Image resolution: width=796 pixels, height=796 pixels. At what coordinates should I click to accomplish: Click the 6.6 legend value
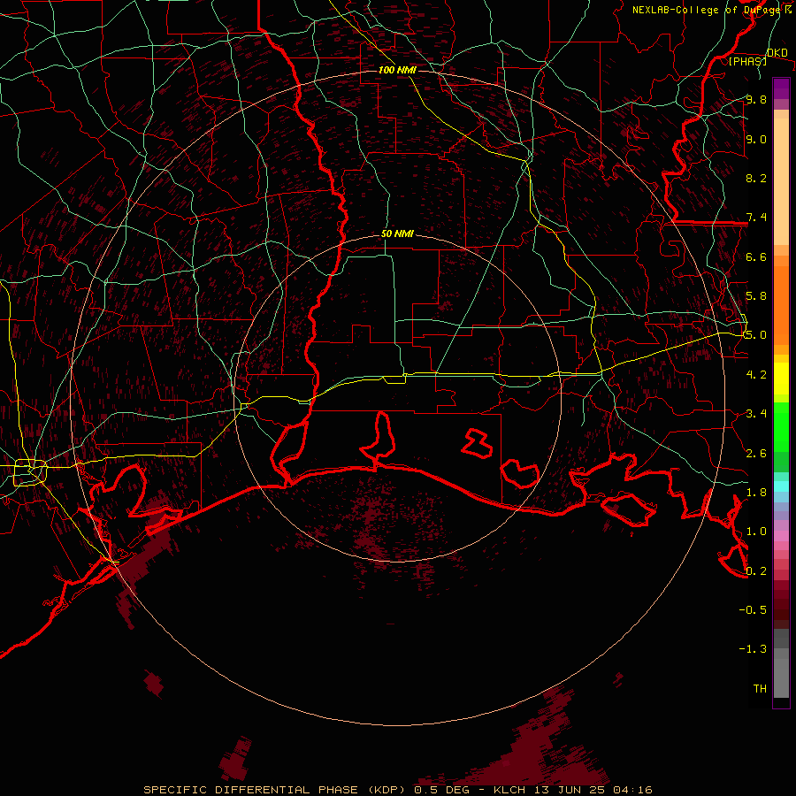coord(756,256)
